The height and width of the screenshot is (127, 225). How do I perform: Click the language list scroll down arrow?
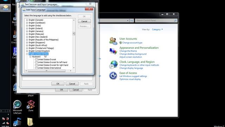point(74,68)
